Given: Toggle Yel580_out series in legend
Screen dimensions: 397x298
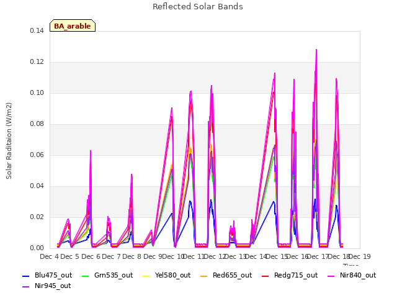Looking at the screenshot, I should pyautogui.click(x=167, y=276).
